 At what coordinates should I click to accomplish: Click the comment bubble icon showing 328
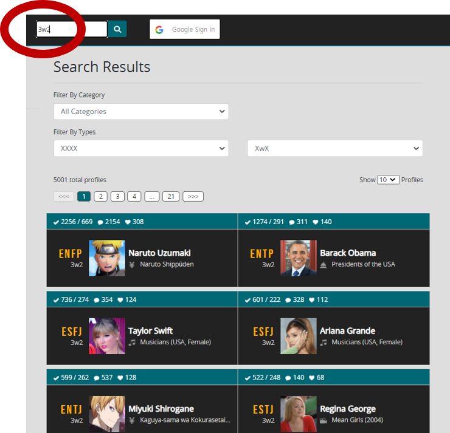(x=288, y=301)
